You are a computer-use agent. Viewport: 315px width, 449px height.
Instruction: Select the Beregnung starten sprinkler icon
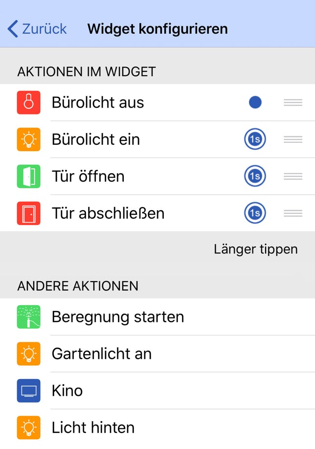pyautogui.click(x=29, y=317)
